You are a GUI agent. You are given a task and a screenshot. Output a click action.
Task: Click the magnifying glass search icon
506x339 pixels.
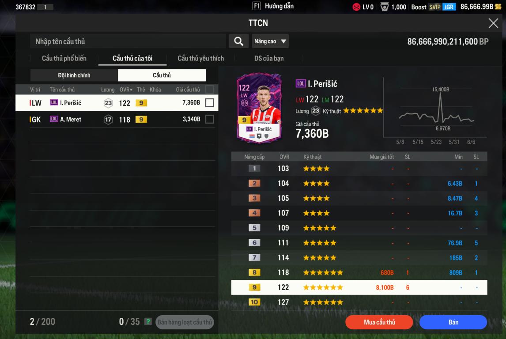(238, 41)
